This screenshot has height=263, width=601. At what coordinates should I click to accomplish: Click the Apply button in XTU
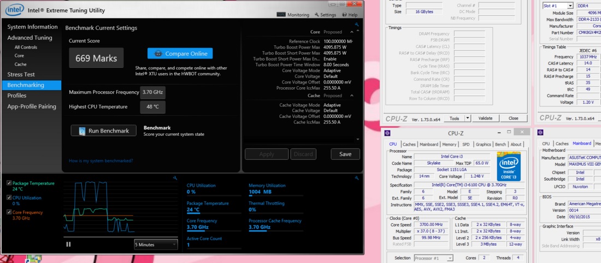(267, 154)
